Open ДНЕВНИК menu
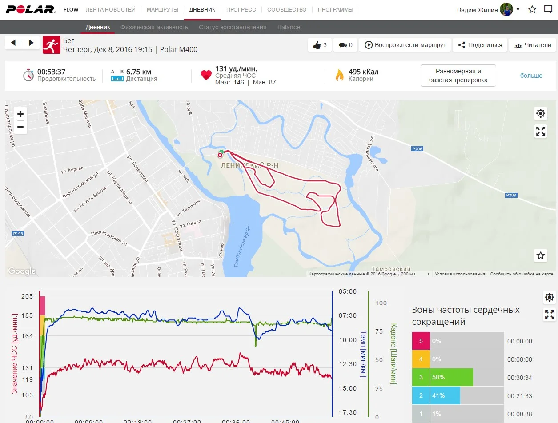Viewport: 558px width, 423px height. tap(202, 9)
